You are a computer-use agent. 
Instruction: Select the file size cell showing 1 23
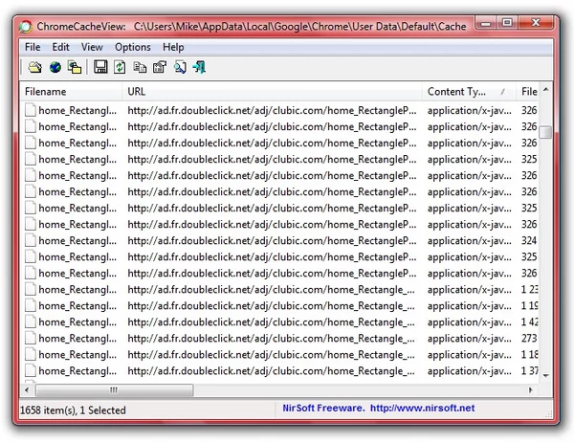pos(529,290)
